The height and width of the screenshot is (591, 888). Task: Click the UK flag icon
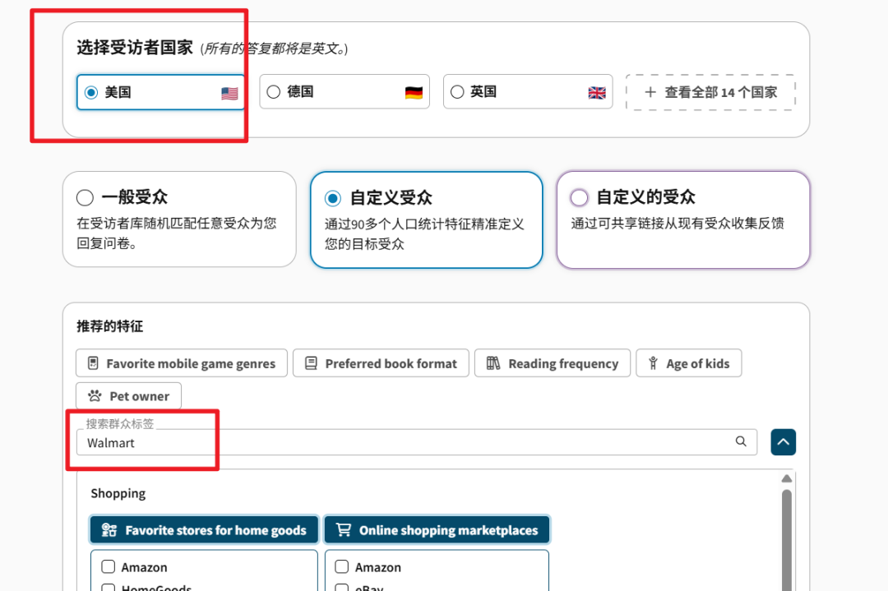(x=597, y=93)
